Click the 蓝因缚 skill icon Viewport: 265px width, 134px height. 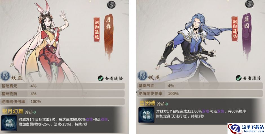(146, 115)
